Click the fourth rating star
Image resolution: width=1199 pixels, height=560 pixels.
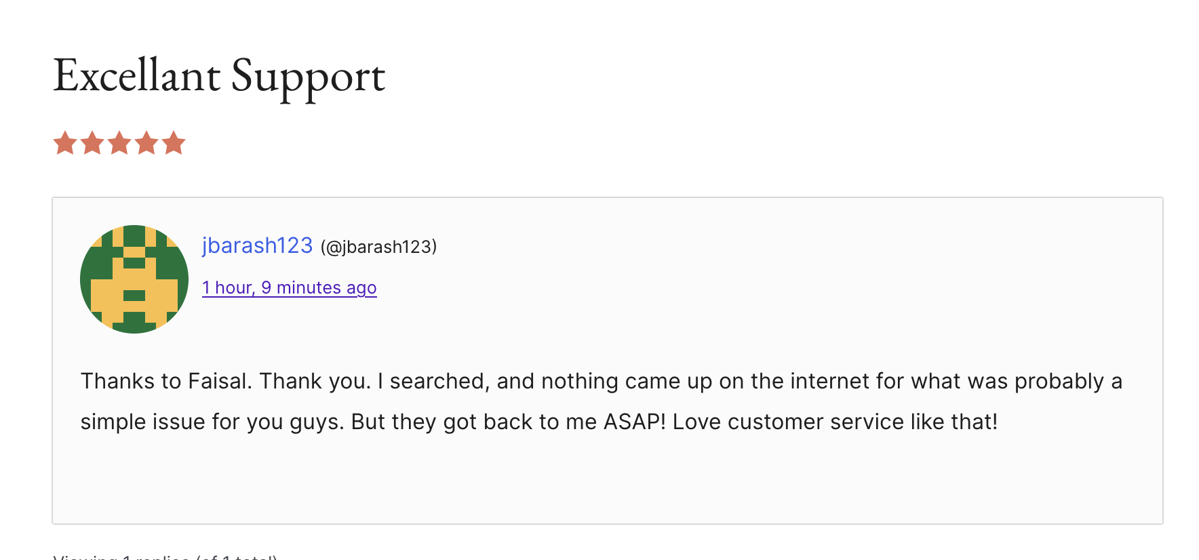146,143
